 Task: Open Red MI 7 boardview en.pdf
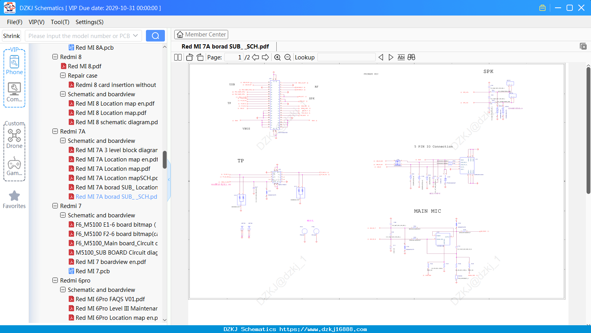point(111,262)
